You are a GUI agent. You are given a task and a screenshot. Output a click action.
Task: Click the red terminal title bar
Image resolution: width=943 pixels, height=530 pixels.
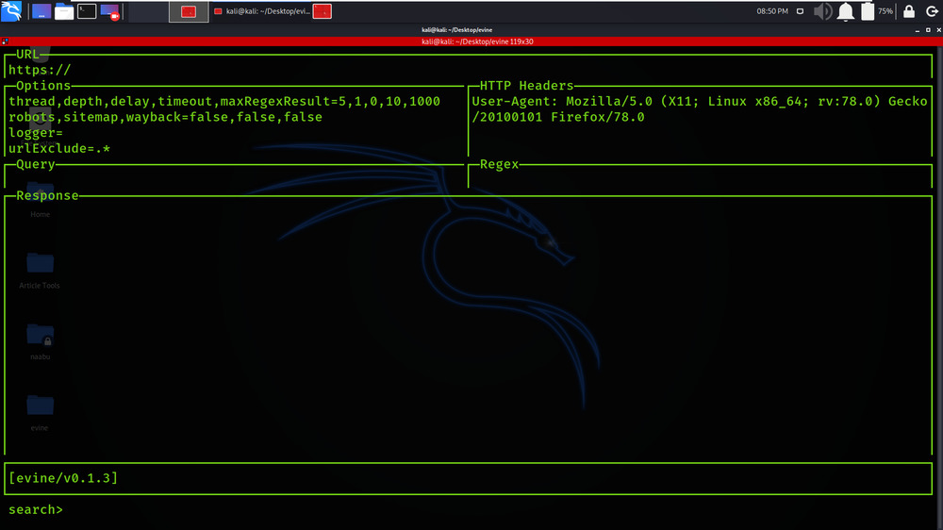click(471, 41)
